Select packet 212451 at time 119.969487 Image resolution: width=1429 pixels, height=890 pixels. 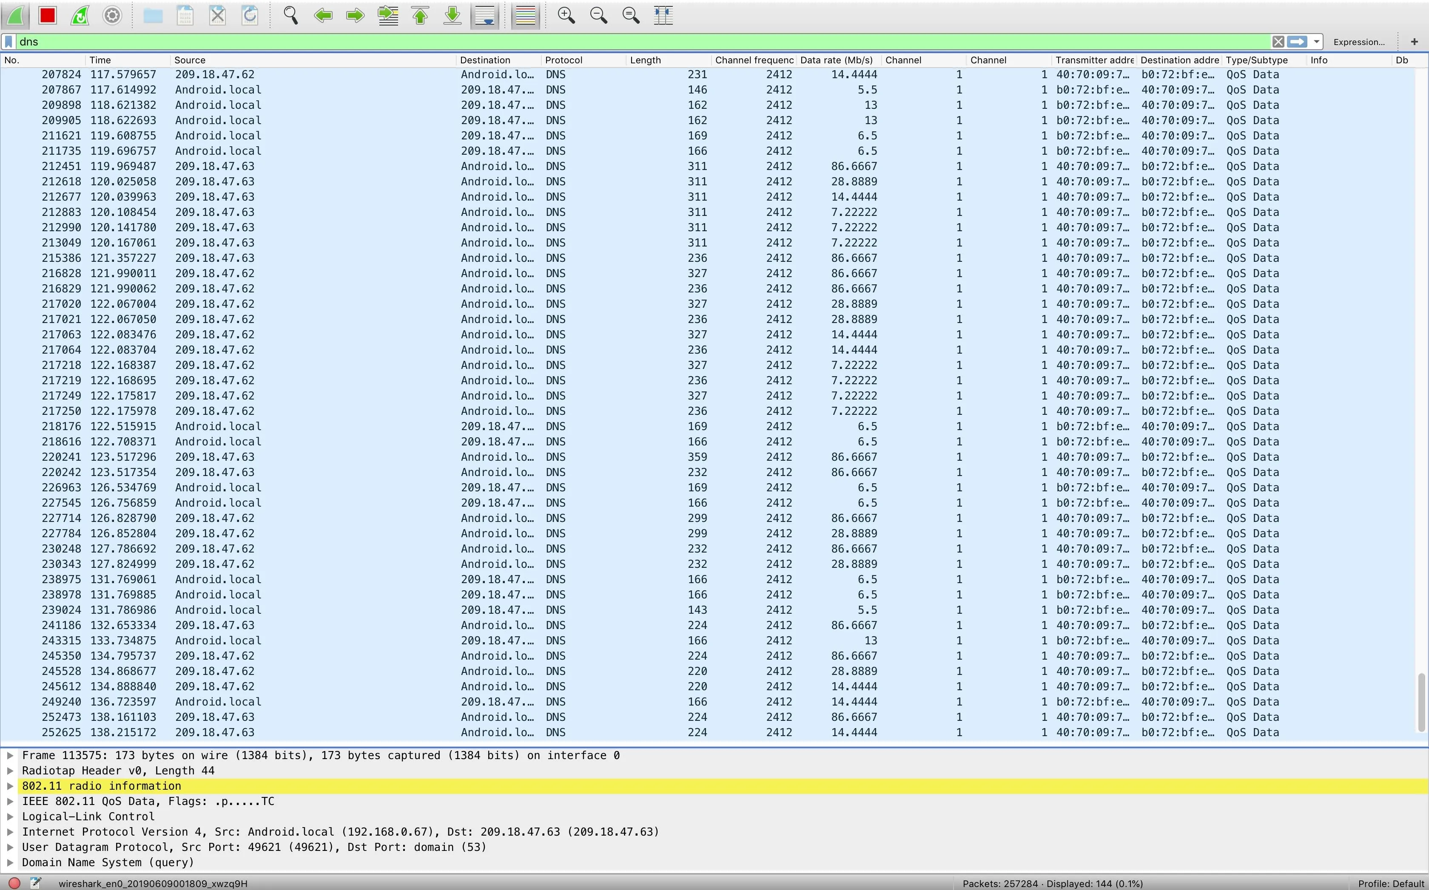pos(707,166)
